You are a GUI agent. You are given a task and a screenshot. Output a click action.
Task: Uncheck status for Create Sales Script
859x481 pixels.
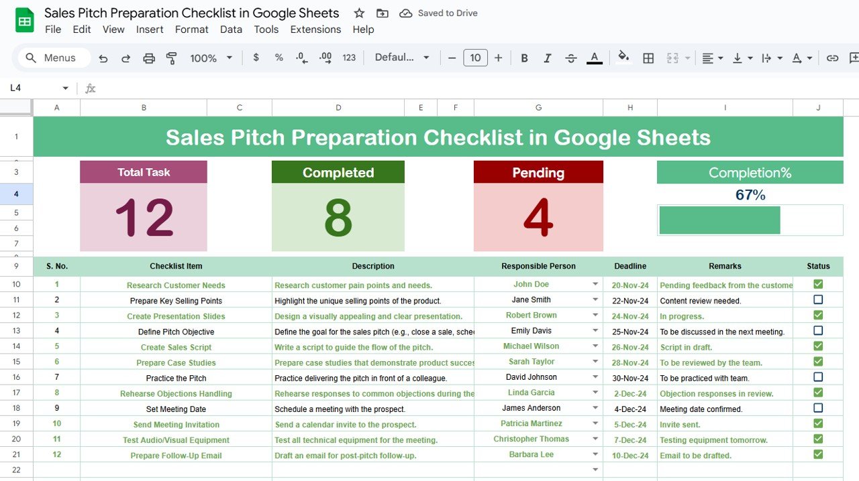(x=818, y=346)
